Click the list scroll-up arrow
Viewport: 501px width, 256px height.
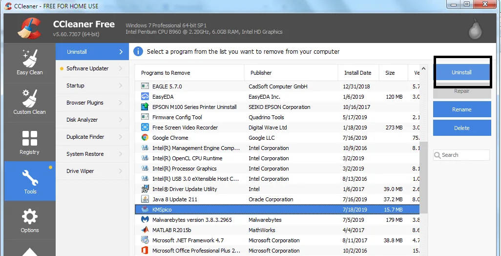coord(424,68)
